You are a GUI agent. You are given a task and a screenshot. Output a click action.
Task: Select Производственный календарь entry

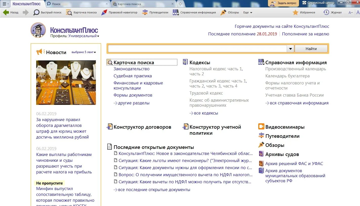tap(296, 69)
